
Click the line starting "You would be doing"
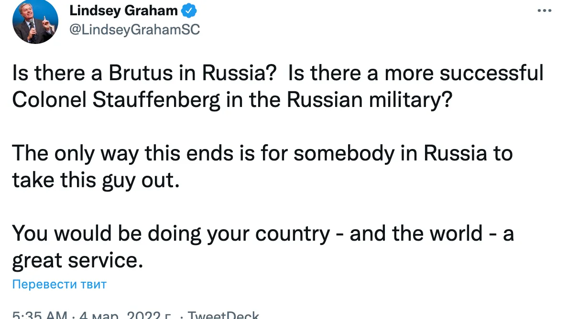262,234
